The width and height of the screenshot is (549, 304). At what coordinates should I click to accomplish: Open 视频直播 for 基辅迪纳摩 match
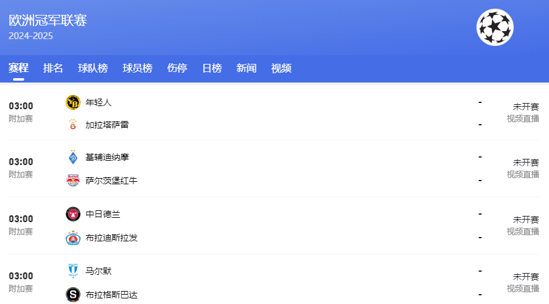tap(522, 174)
